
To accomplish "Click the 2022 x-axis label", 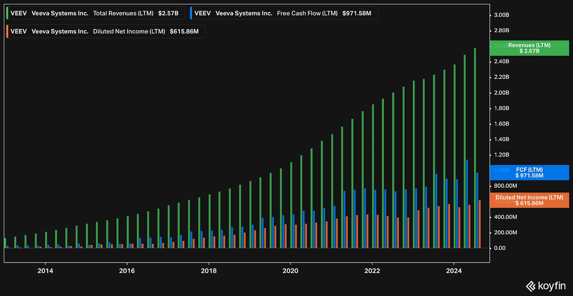I will (372, 271).
